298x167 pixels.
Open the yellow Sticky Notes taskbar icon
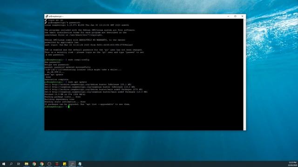click(64, 164)
